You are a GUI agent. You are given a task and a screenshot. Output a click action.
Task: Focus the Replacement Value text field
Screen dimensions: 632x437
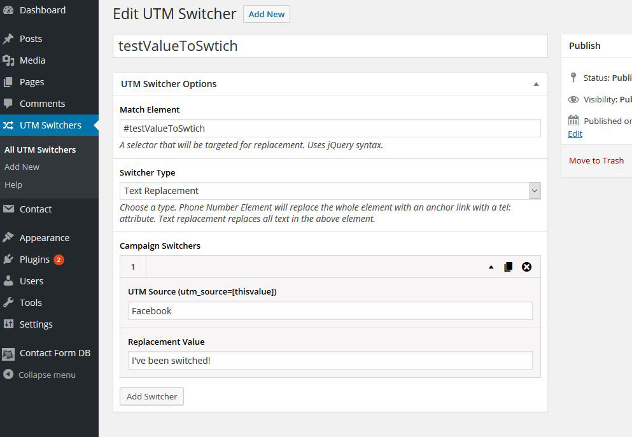(330, 361)
